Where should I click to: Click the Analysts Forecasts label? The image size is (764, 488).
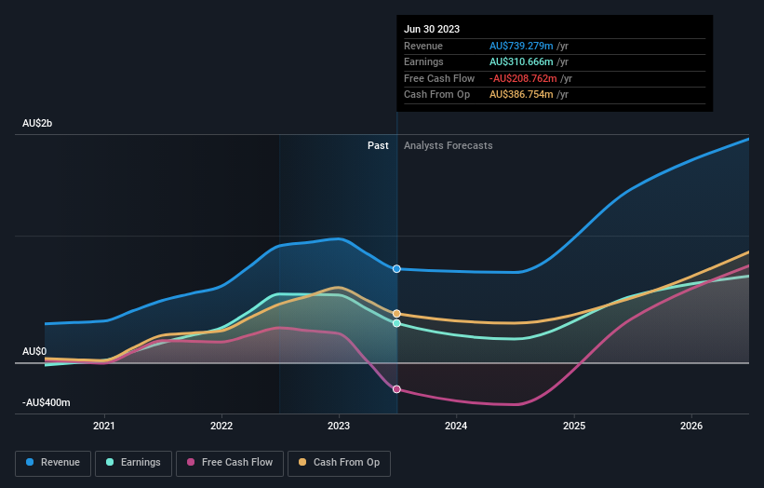coord(449,146)
